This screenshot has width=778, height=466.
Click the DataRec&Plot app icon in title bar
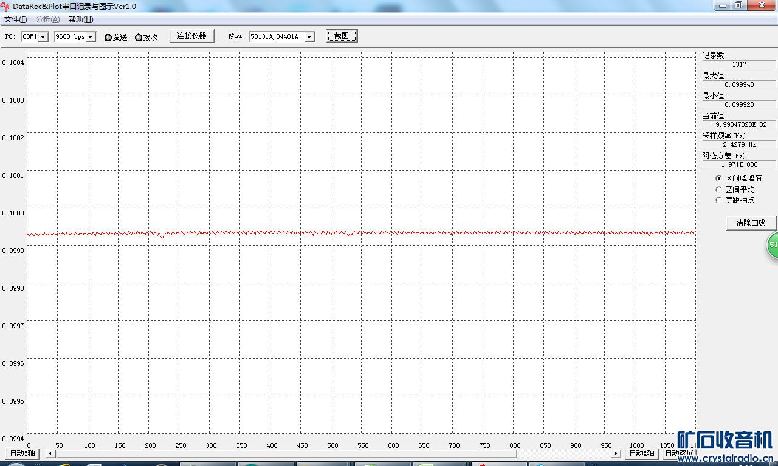click(x=5, y=6)
